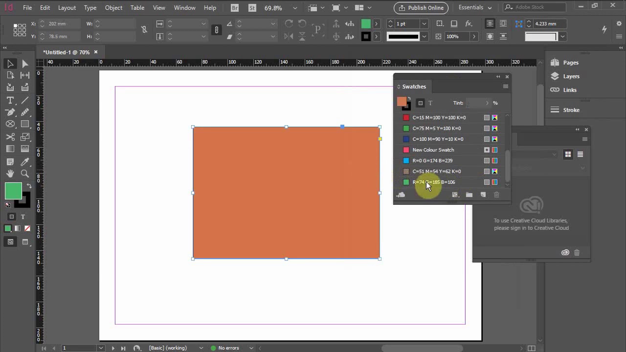Open the stroke type dropdown

point(424,36)
